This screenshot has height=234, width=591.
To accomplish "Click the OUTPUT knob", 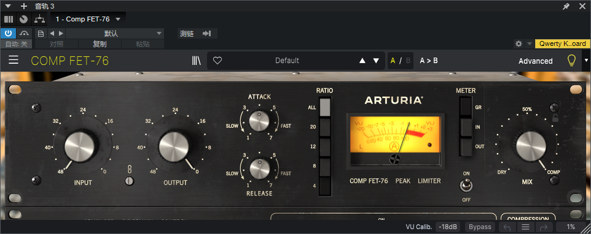I will [174, 147].
